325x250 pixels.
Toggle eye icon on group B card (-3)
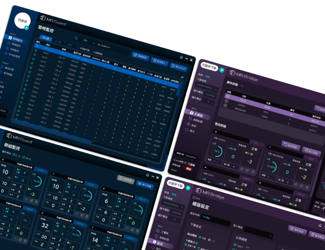[26, 199]
